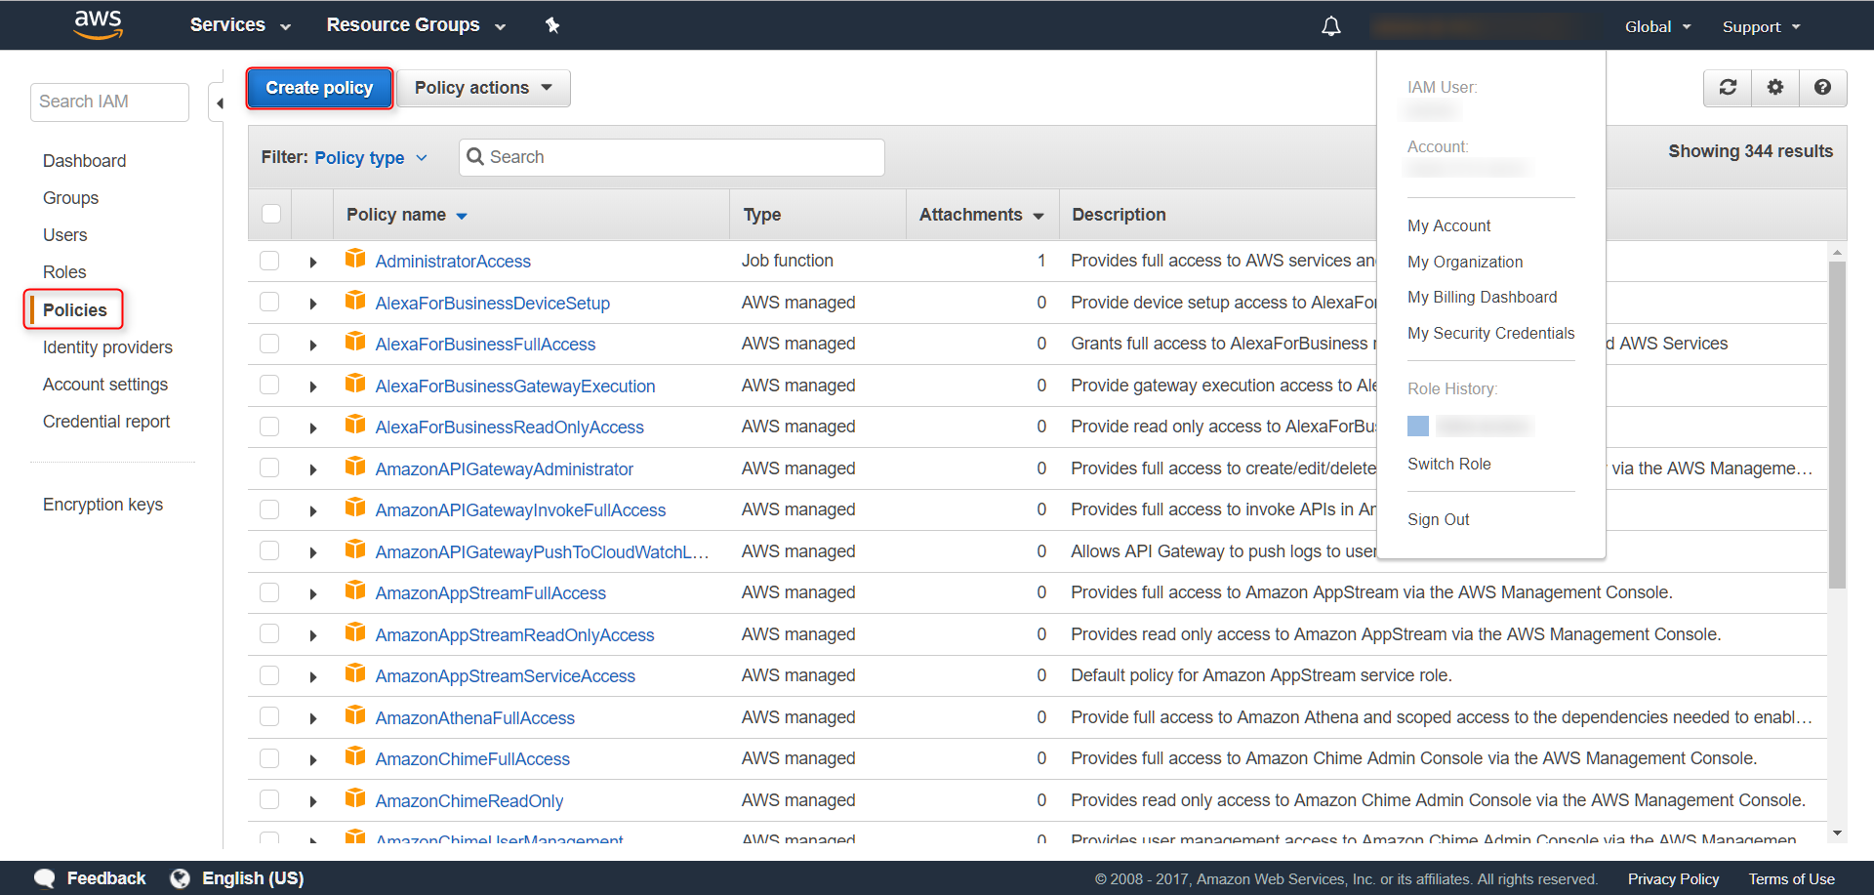This screenshot has width=1874, height=895.
Task: Click the AmazonAppStreamFullAccess policy icon
Action: [355, 590]
